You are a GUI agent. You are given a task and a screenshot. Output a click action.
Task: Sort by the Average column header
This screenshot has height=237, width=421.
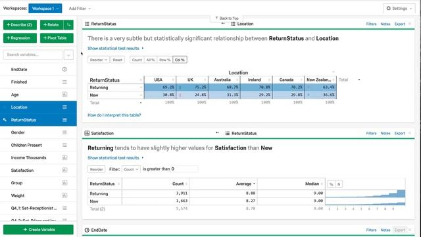pyautogui.click(x=243, y=184)
